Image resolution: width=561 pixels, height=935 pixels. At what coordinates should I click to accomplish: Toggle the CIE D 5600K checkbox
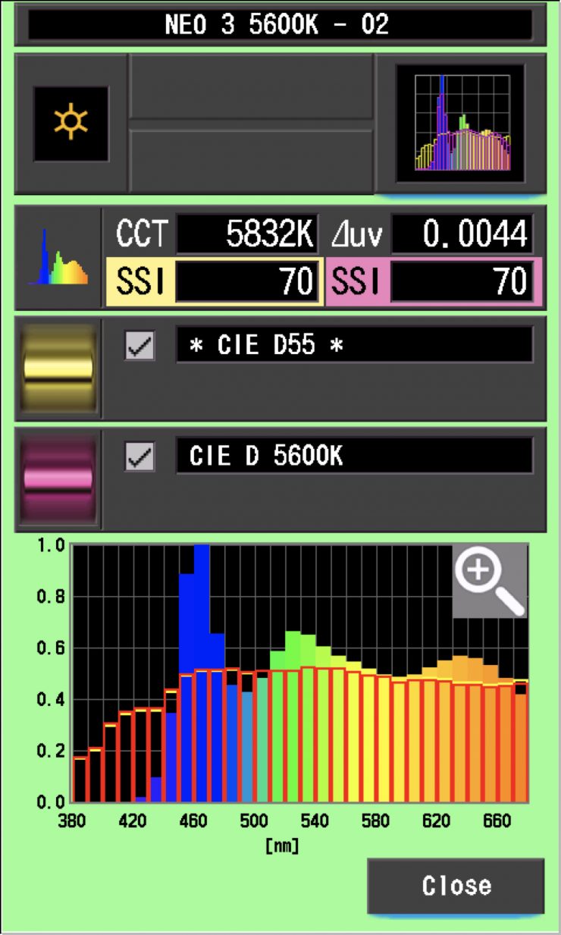139,457
